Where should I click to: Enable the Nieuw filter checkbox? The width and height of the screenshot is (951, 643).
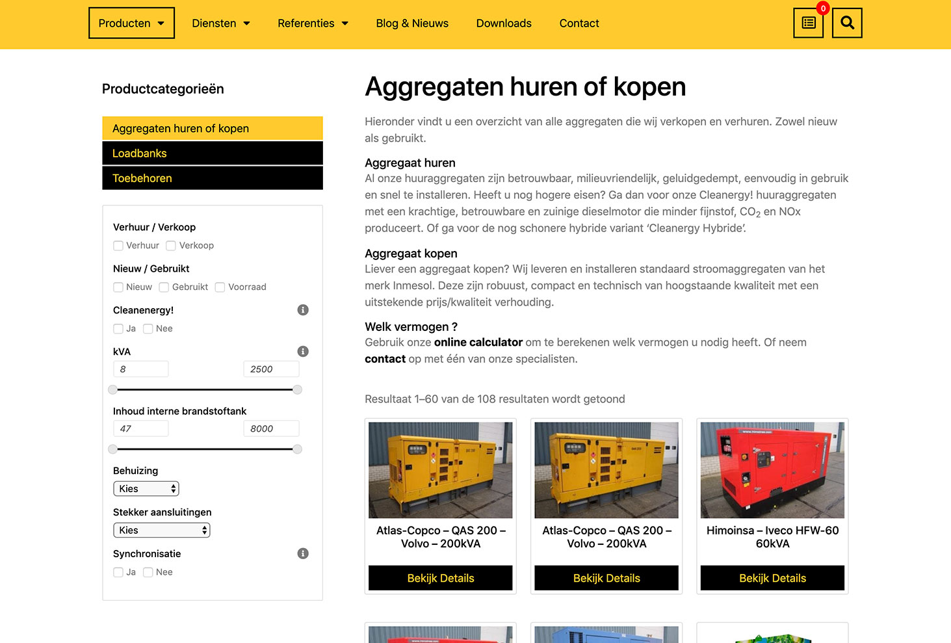point(118,287)
